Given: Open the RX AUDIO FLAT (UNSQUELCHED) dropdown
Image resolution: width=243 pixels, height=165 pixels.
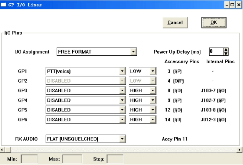Looking at the screenshot, I should (x=122, y=139).
